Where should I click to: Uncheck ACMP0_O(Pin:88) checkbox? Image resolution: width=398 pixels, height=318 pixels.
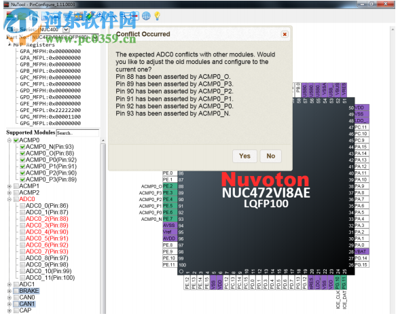(22, 154)
